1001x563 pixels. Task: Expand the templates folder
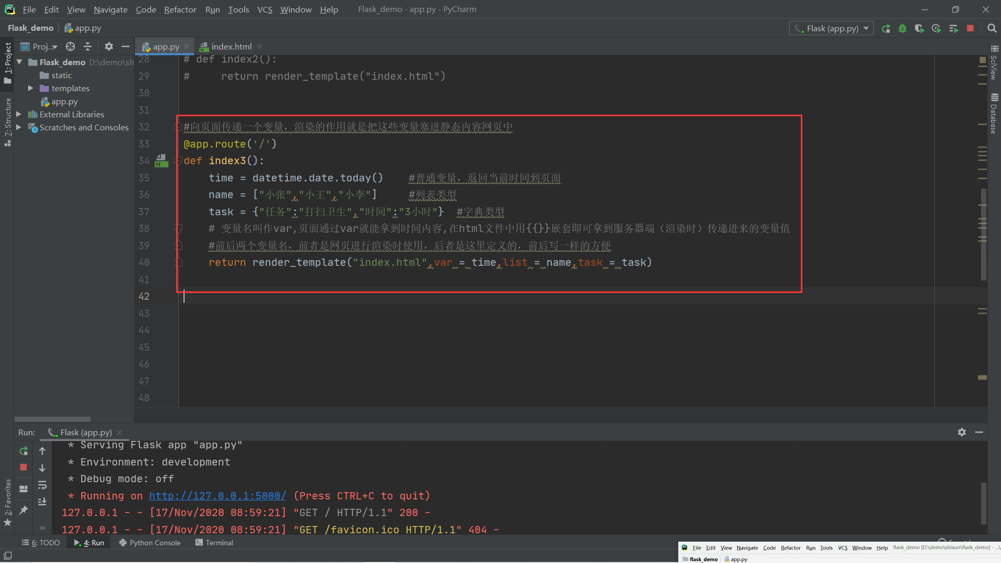pos(31,88)
